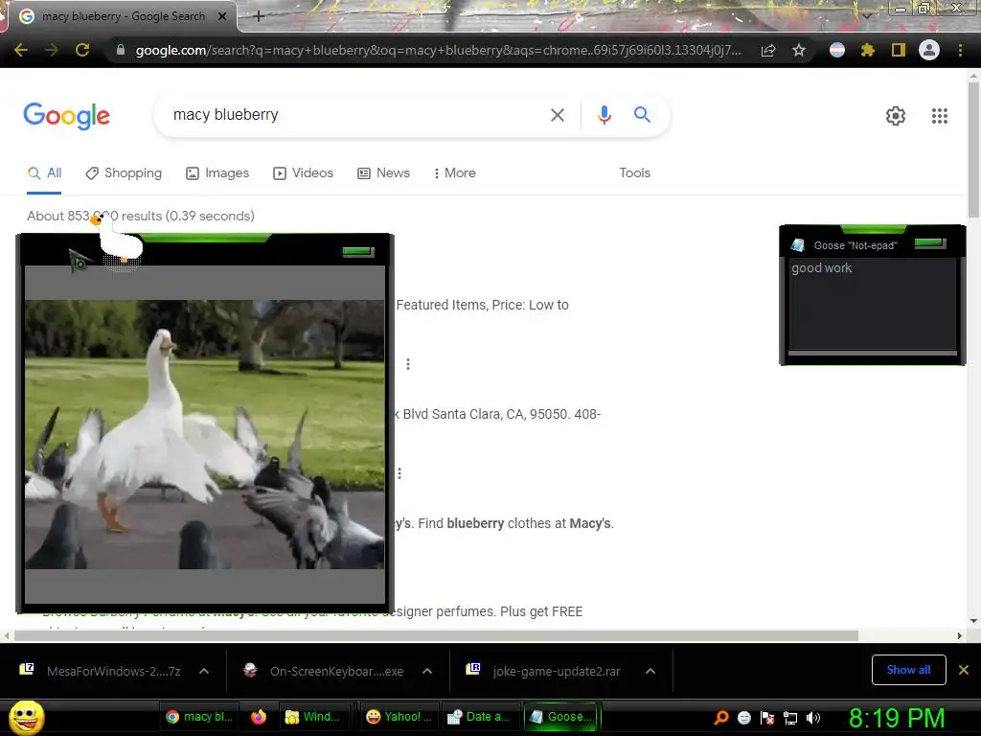981x736 pixels.
Task: Expand joke-game-update2.rar download options
Action: click(x=650, y=672)
